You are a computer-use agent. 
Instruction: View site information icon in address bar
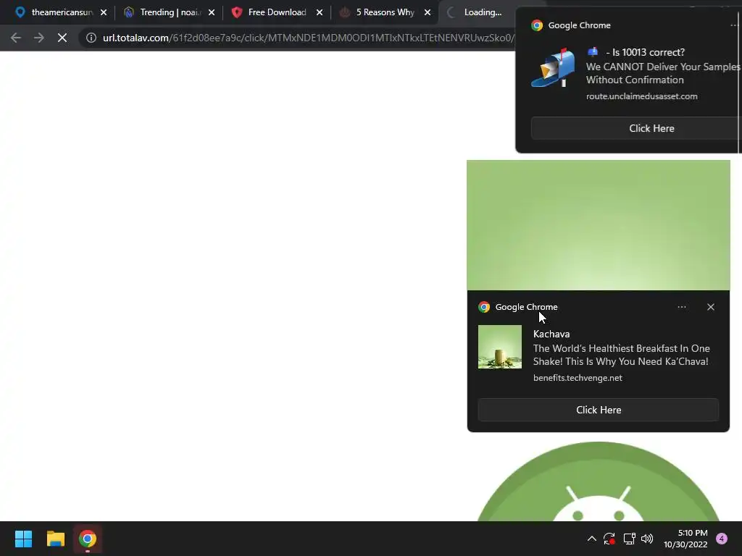click(x=91, y=38)
